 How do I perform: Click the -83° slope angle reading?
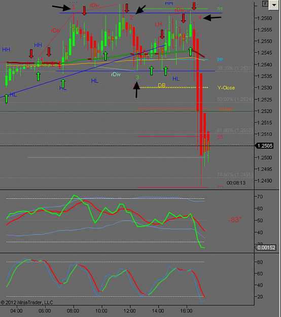click(x=235, y=220)
